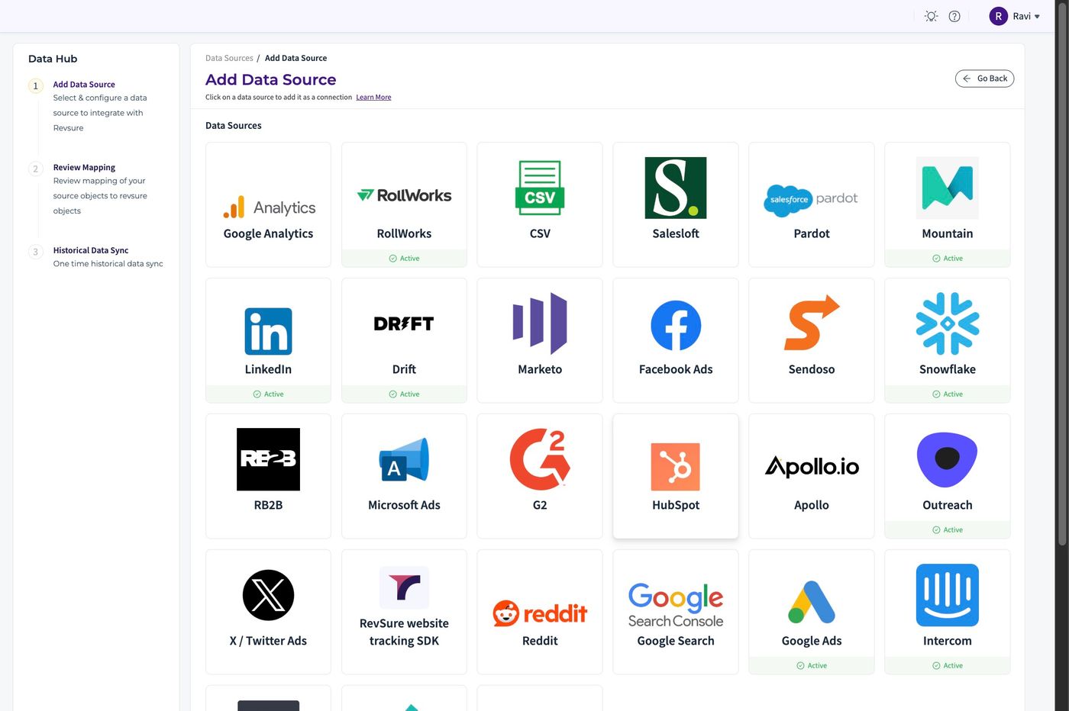
Task: Pick the Snowflake logo
Action: [x=948, y=323]
